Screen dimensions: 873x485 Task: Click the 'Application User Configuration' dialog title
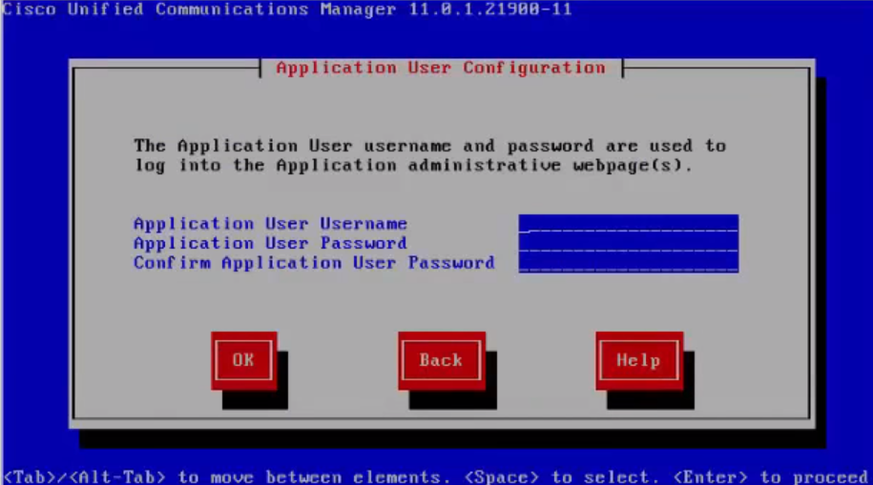[441, 68]
